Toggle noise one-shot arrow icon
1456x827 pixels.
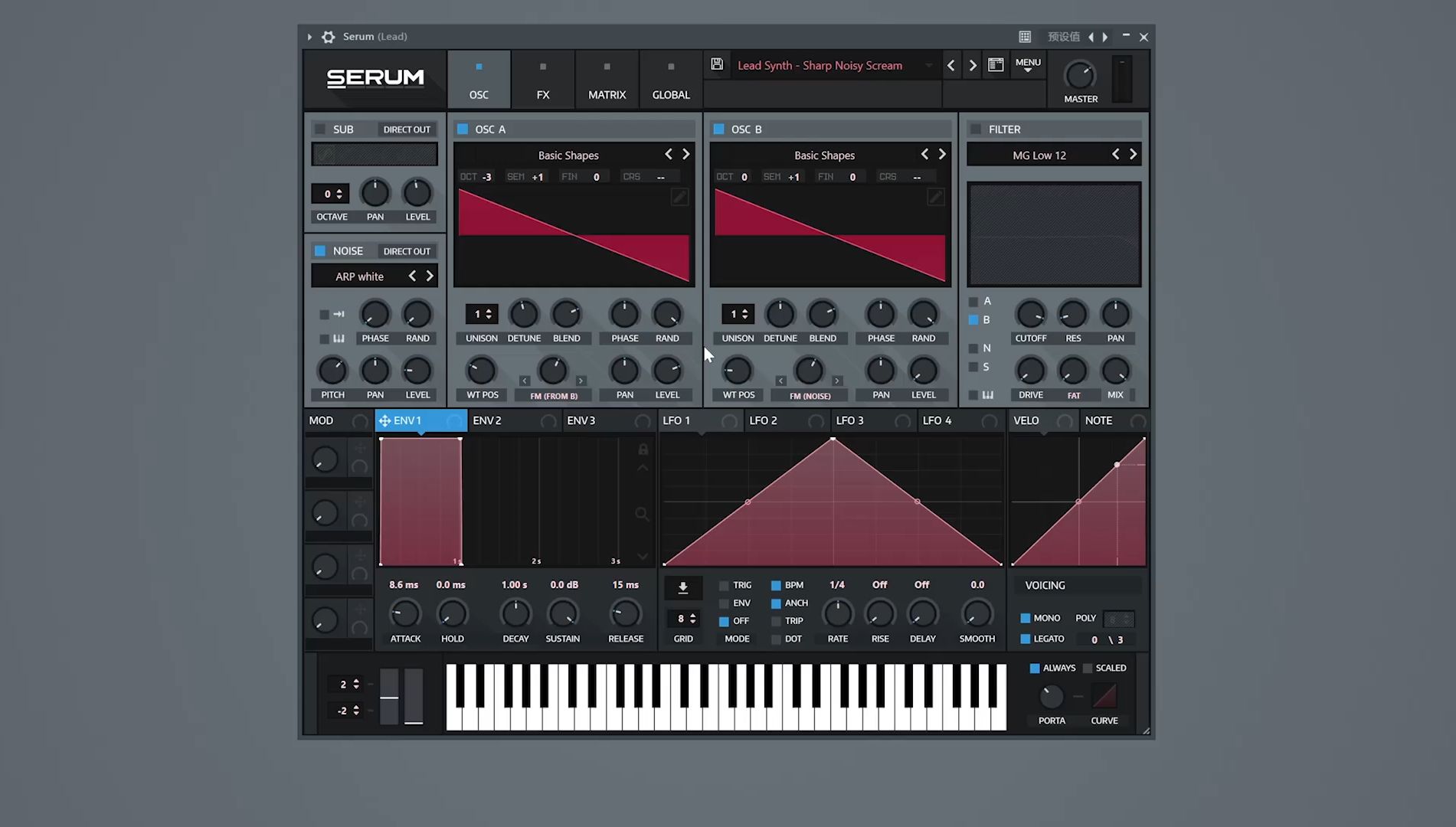tap(339, 314)
